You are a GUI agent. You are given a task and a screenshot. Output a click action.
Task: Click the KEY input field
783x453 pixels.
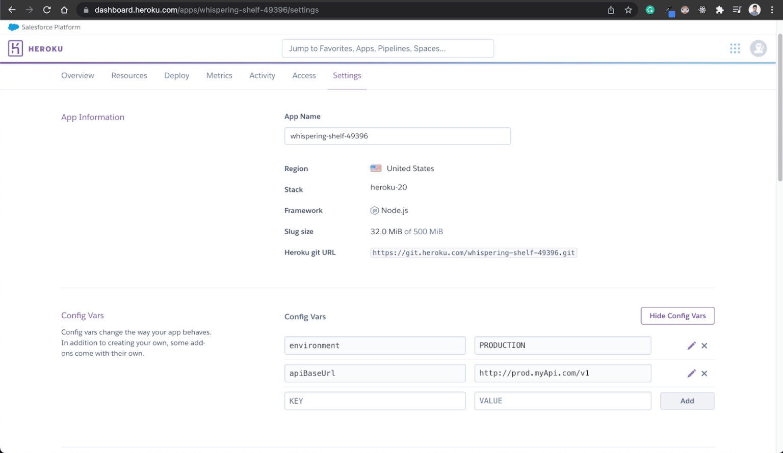(375, 401)
